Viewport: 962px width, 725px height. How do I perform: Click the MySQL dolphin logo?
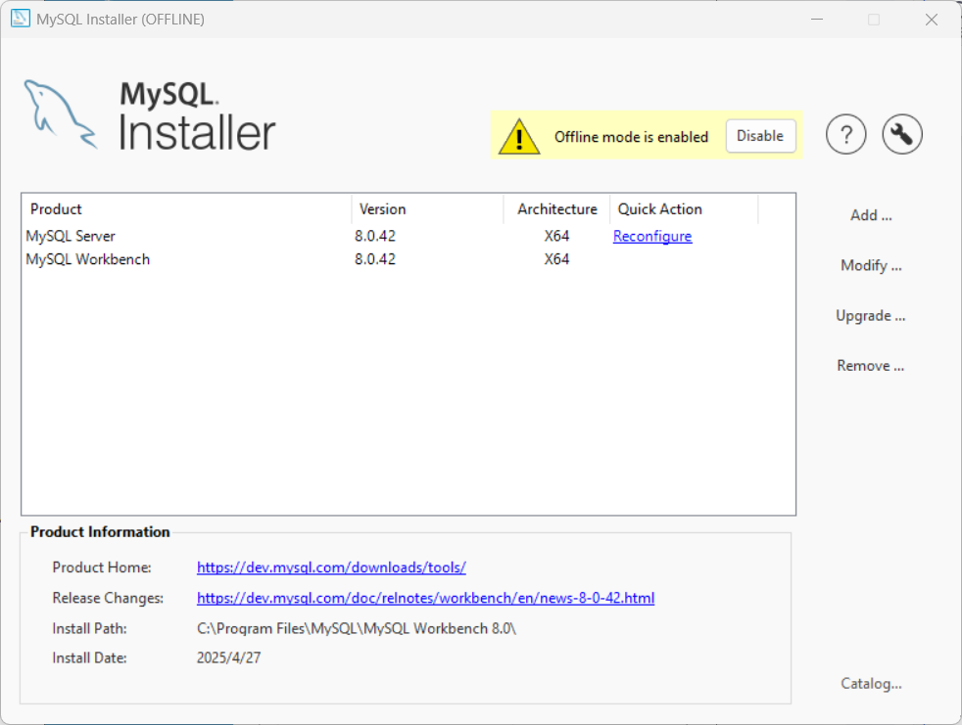[x=60, y=114]
